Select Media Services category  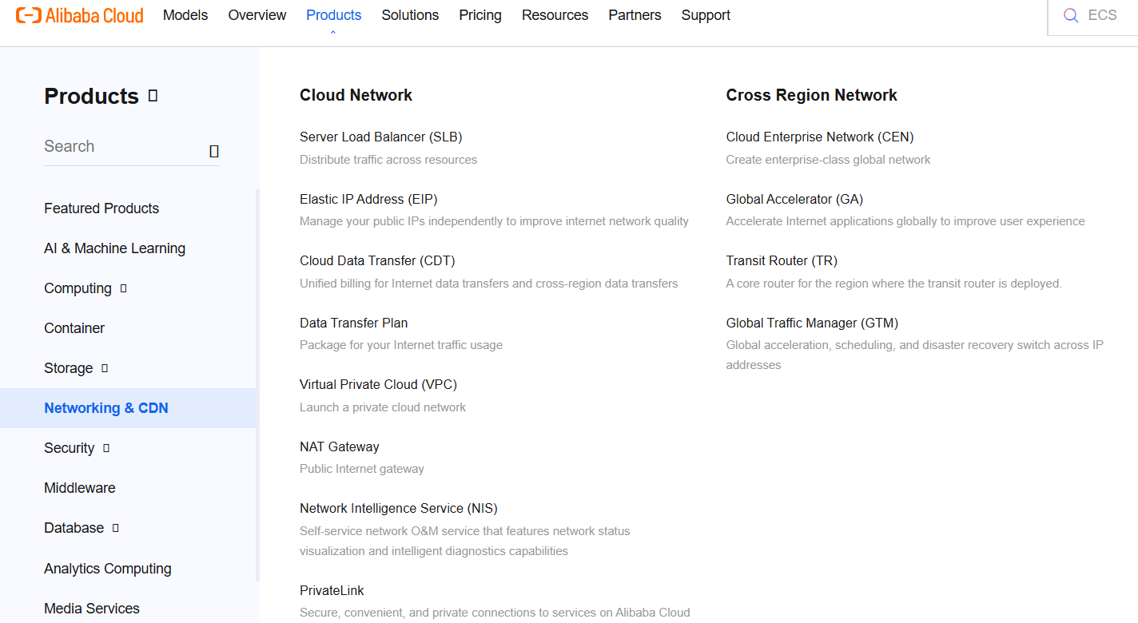(92, 609)
